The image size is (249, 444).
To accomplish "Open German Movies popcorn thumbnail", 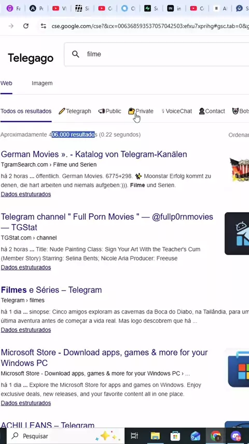I will (239, 169).
